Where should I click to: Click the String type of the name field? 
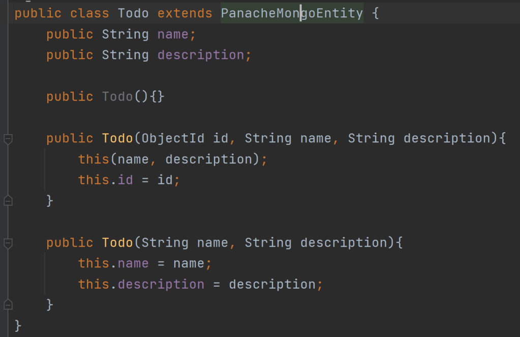pyautogui.click(x=125, y=35)
